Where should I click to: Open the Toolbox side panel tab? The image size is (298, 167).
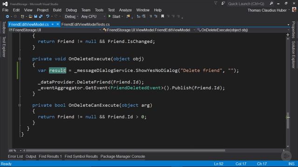click(x=4, y=27)
